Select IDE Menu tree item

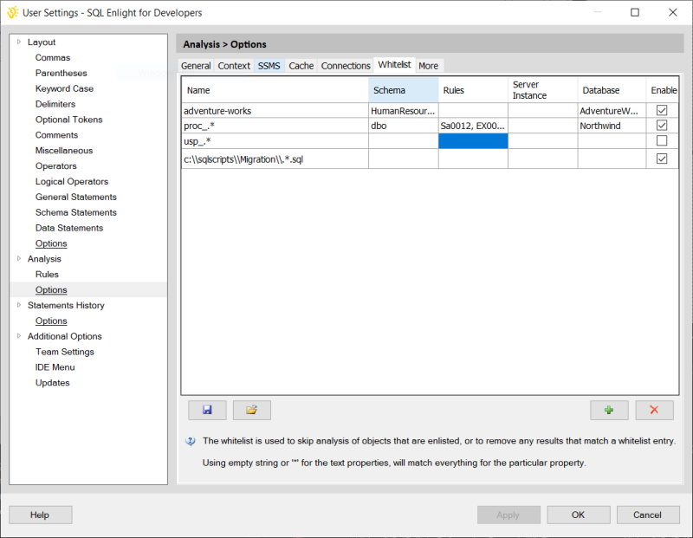55,367
